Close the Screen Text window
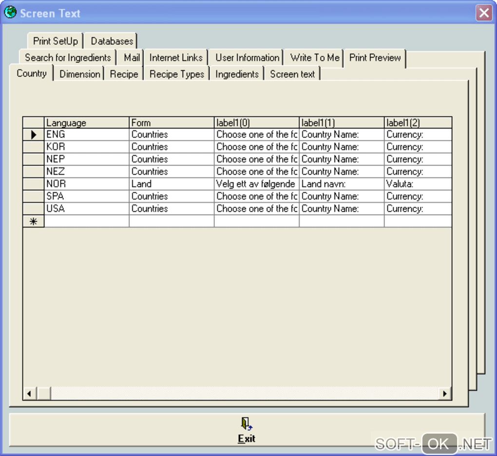Screen dimensions: 497x456 coord(484,13)
